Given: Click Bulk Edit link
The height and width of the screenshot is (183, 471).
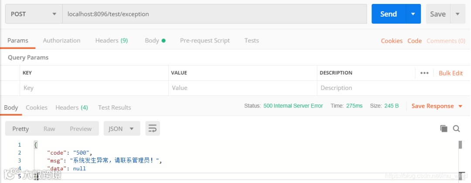Looking at the screenshot, I should (x=451, y=73).
